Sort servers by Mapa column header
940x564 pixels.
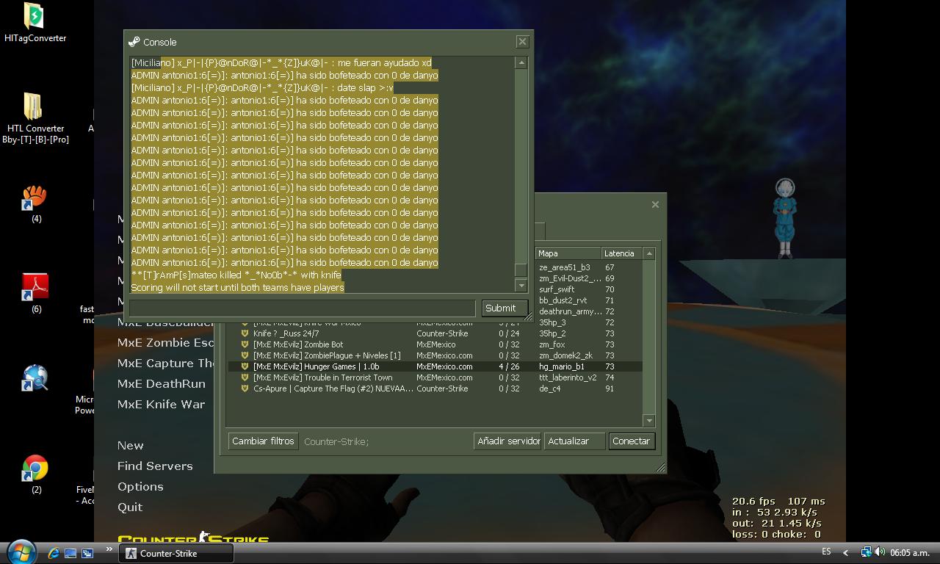568,253
